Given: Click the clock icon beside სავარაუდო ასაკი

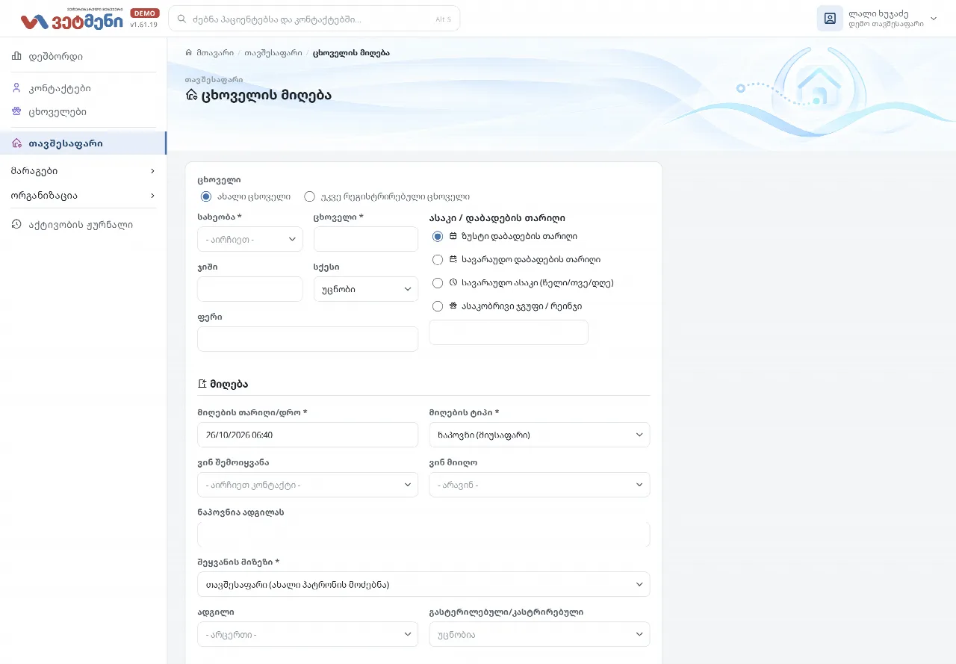Looking at the screenshot, I should (453, 283).
